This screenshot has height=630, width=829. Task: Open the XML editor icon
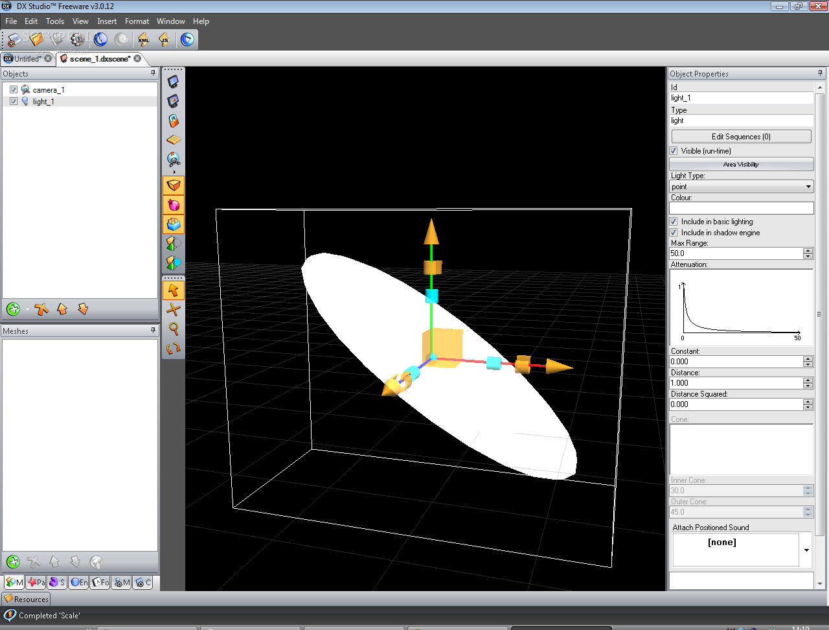tap(144, 40)
